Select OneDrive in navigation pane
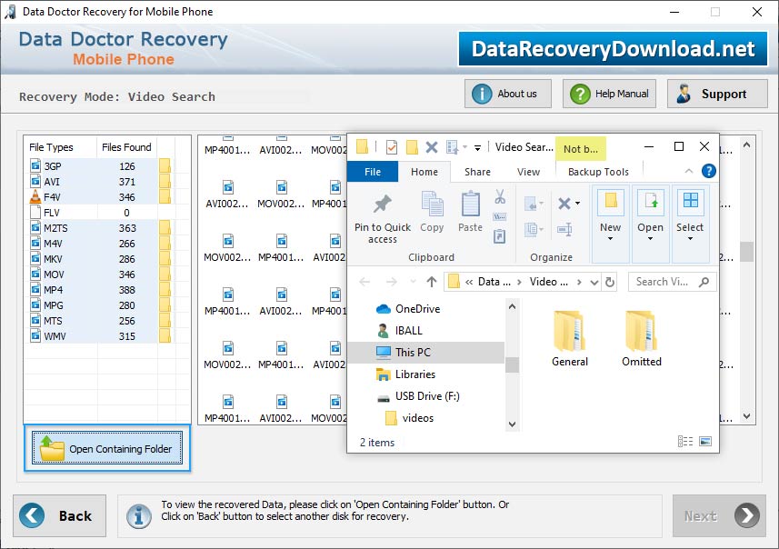This screenshot has width=779, height=549. (x=417, y=308)
